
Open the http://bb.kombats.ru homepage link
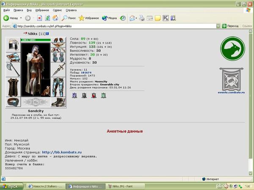click(62, 152)
